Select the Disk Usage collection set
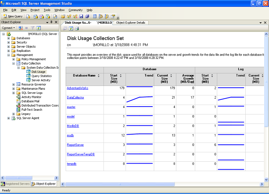 click(x=38, y=72)
